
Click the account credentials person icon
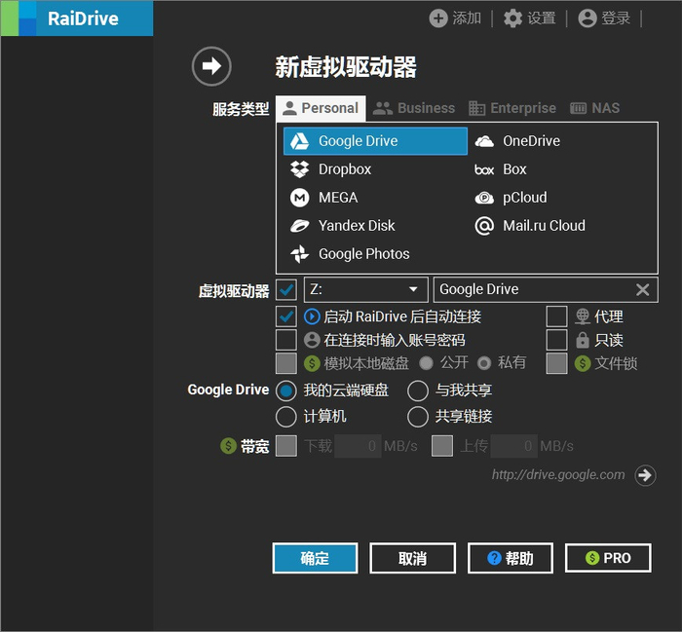[x=312, y=340]
